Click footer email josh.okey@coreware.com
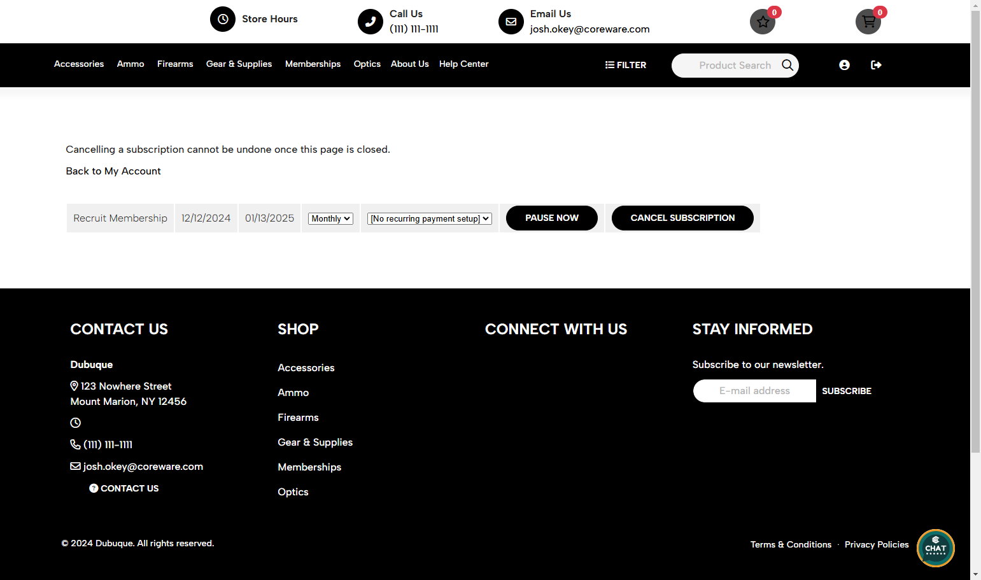This screenshot has width=981, height=580. [x=143, y=466]
